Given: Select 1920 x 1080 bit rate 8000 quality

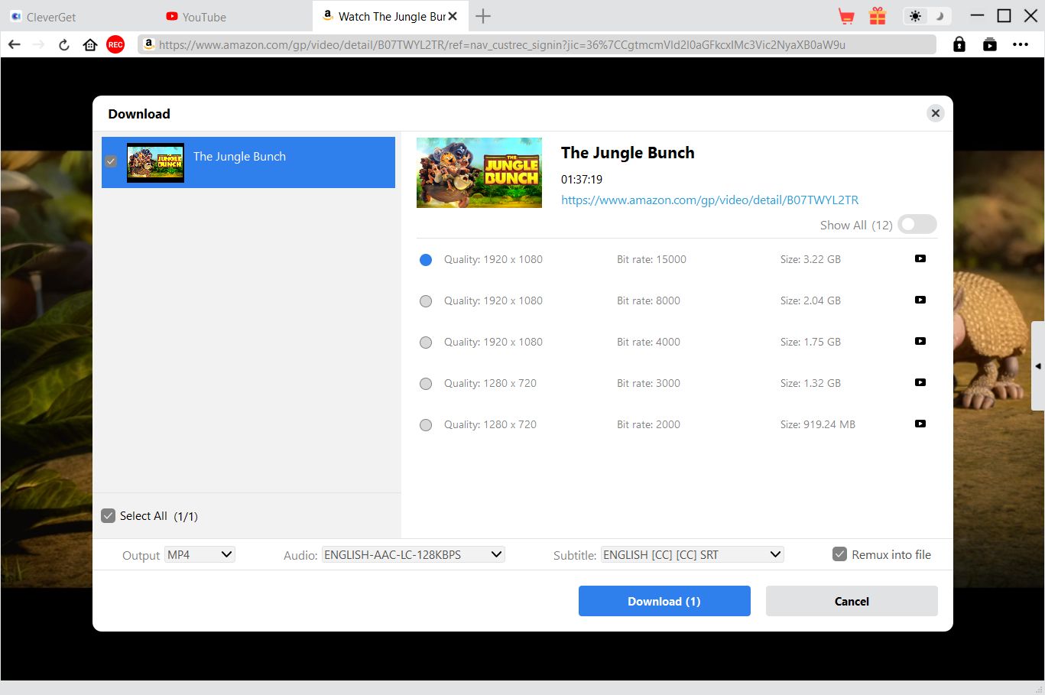Looking at the screenshot, I should click(x=426, y=301).
